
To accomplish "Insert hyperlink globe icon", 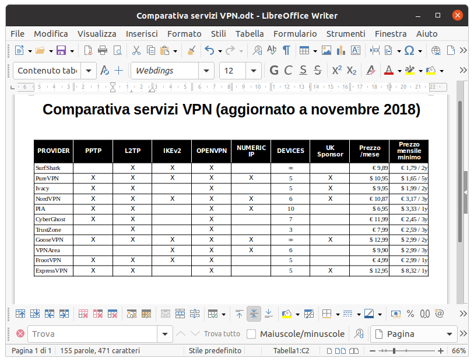I will (x=436, y=50).
